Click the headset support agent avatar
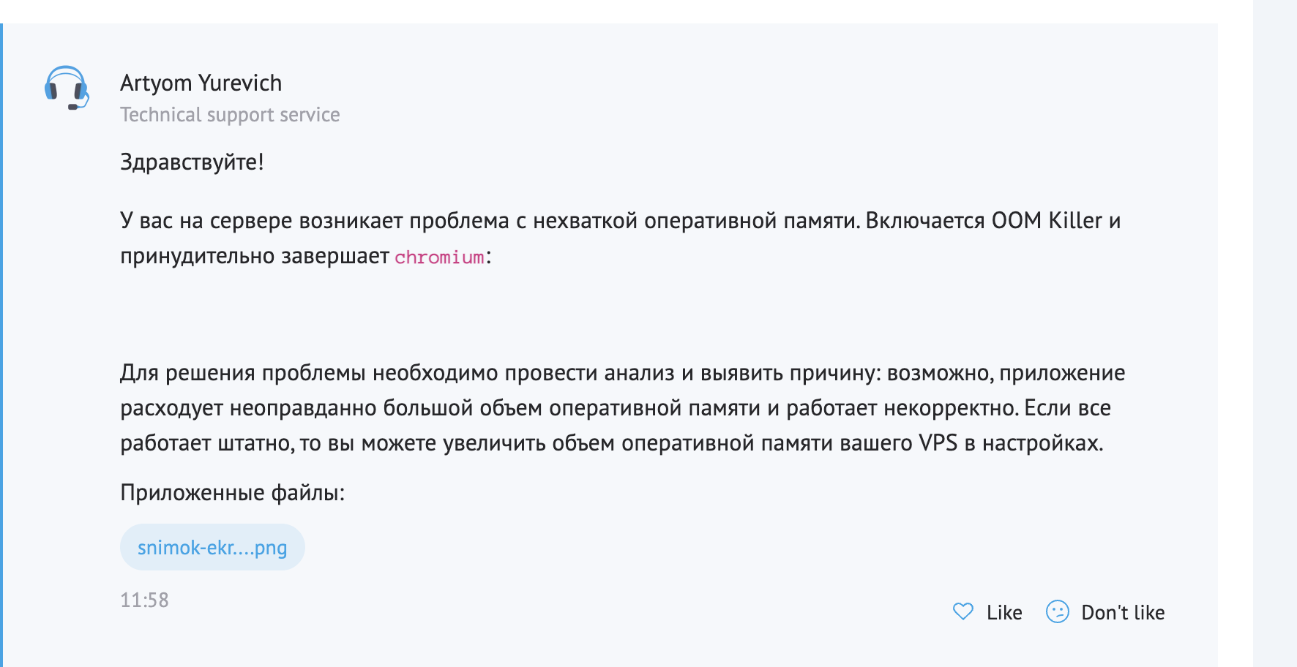1297x667 pixels. click(67, 88)
